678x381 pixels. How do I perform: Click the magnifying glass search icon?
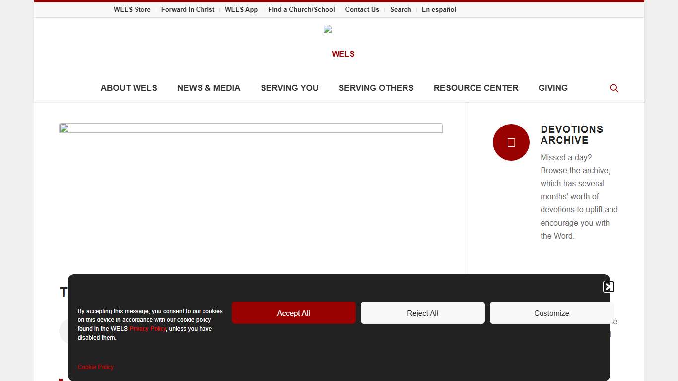click(x=614, y=88)
